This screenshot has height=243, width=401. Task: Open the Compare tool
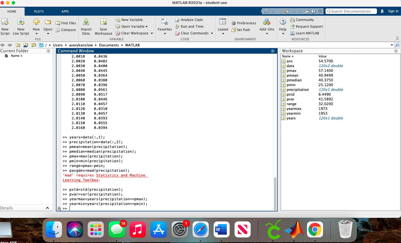tap(66, 30)
